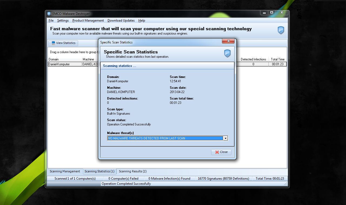This screenshot has height=205, width=346.
Task: Click the dialog's red X close button
Action: (x=228, y=41)
